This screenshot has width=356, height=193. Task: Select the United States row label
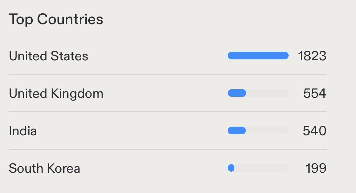[x=48, y=56]
